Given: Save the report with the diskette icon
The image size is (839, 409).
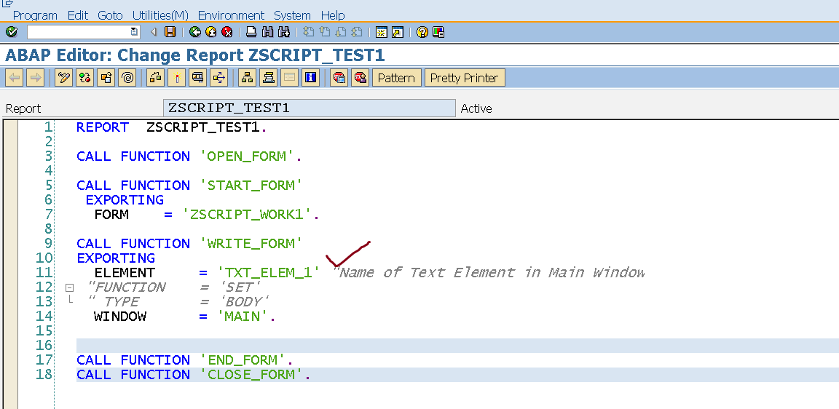Looking at the screenshot, I should (x=170, y=32).
